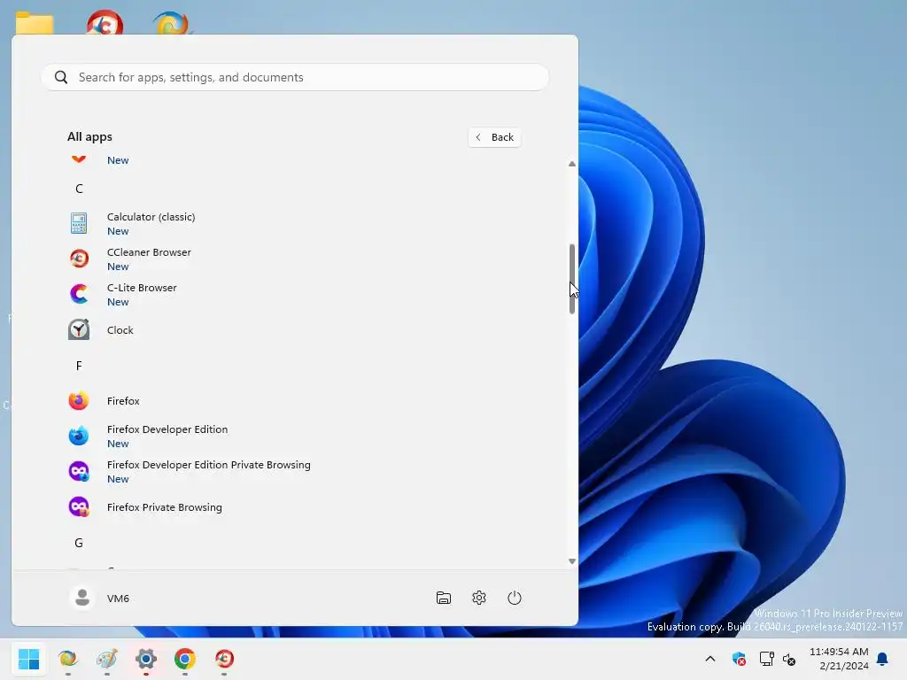Open the Clock app icon

point(79,329)
